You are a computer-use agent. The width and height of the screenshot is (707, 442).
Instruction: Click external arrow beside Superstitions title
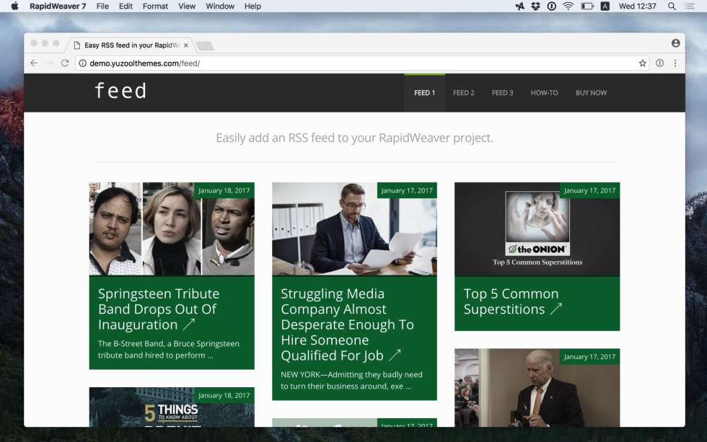(x=556, y=309)
